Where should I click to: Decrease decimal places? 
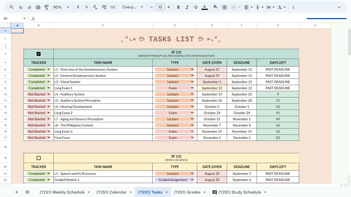[x=95, y=7]
